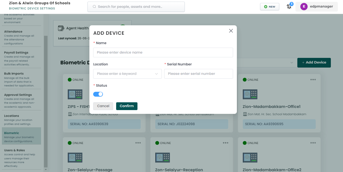Cancel the Add Device dialog
343x172 pixels.
point(103,106)
